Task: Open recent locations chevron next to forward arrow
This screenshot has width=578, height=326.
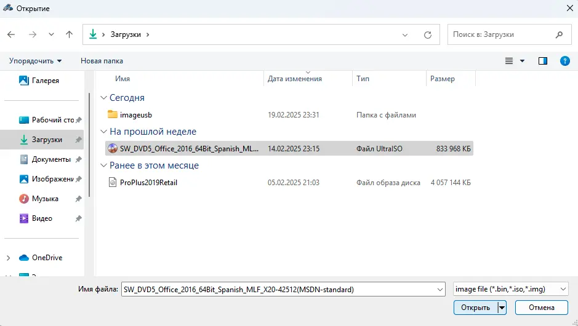Action: tap(51, 34)
